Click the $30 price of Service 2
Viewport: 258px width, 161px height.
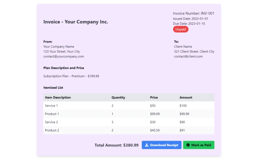coord(152,122)
